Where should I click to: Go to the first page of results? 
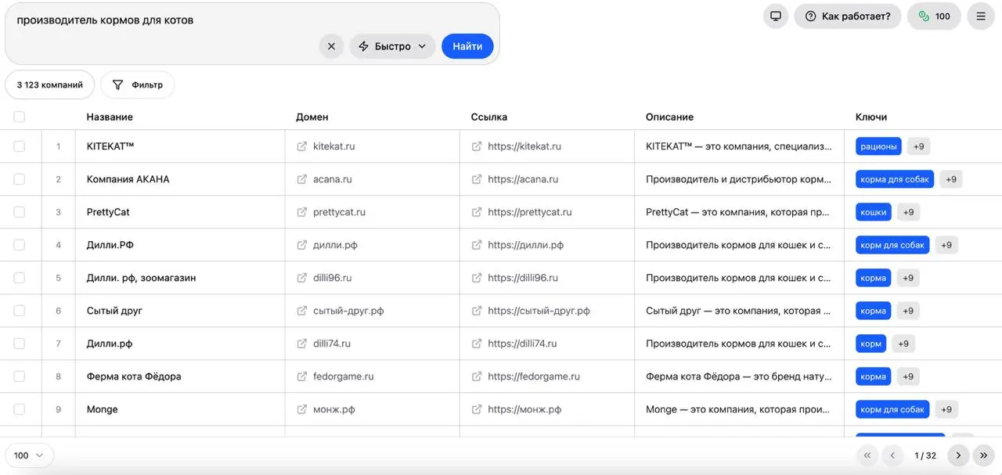tap(867, 455)
